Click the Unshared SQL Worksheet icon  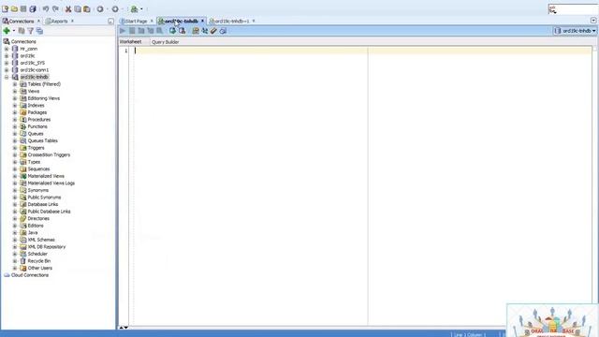pyautogui.click(x=196, y=31)
